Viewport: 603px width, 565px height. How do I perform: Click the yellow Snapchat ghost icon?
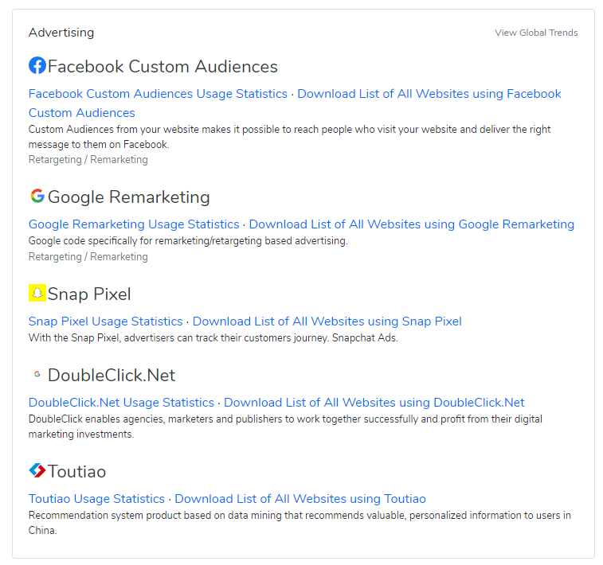(x=37, y=294)
